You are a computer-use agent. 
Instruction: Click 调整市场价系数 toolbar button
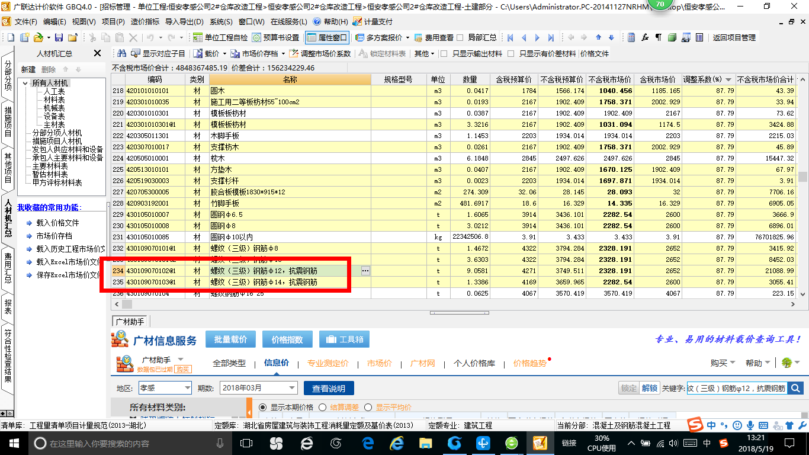tap(320, 53)
